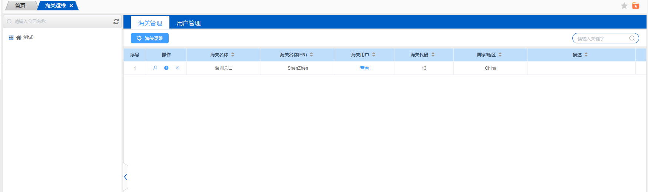
Task: Click the China cell
Action: pos(490,68)
